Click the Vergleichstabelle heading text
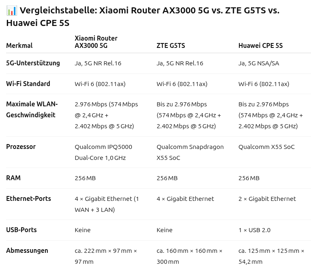 coord(143,17)
